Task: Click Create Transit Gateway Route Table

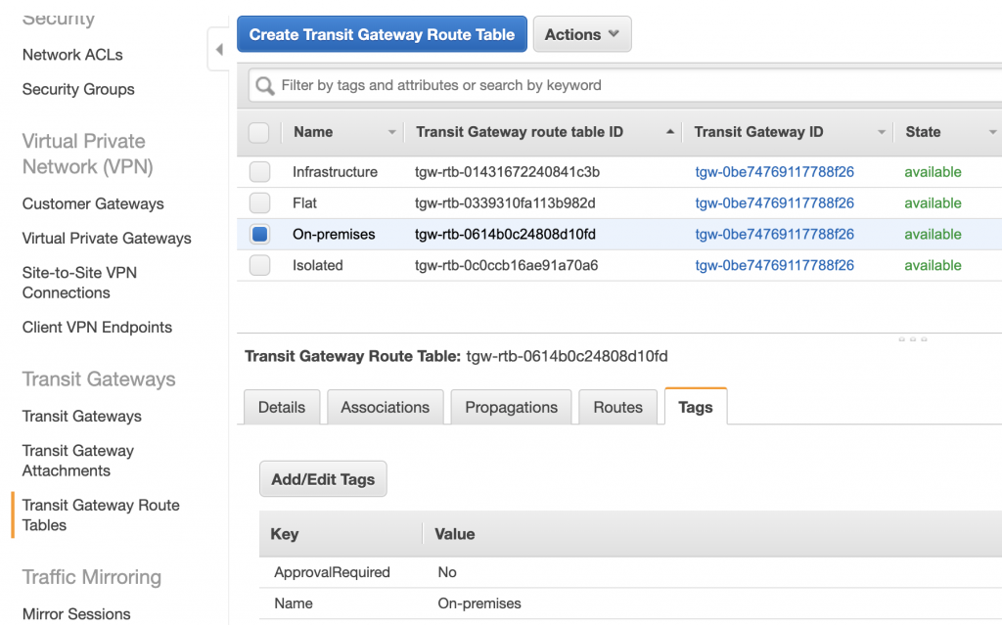Action: [381, 33]
